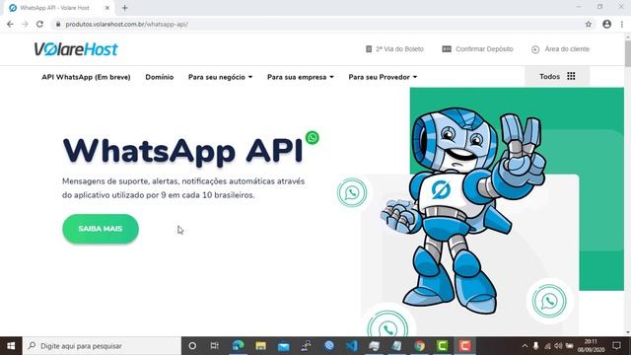Expand the Para sua empresa dropdown
Screen dimensions: 631x355
pos(301,77)
